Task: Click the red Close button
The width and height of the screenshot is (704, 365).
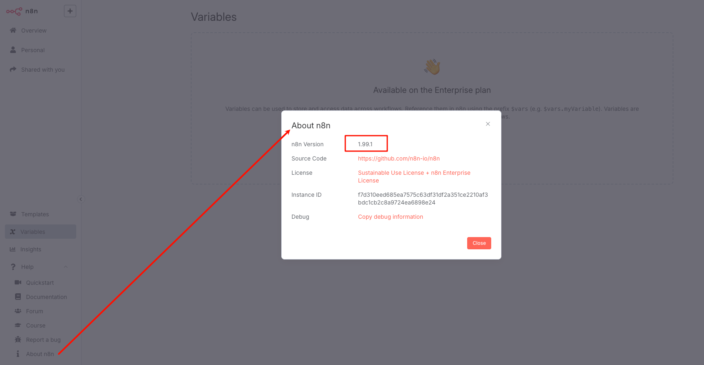Action: click(479, 243)
